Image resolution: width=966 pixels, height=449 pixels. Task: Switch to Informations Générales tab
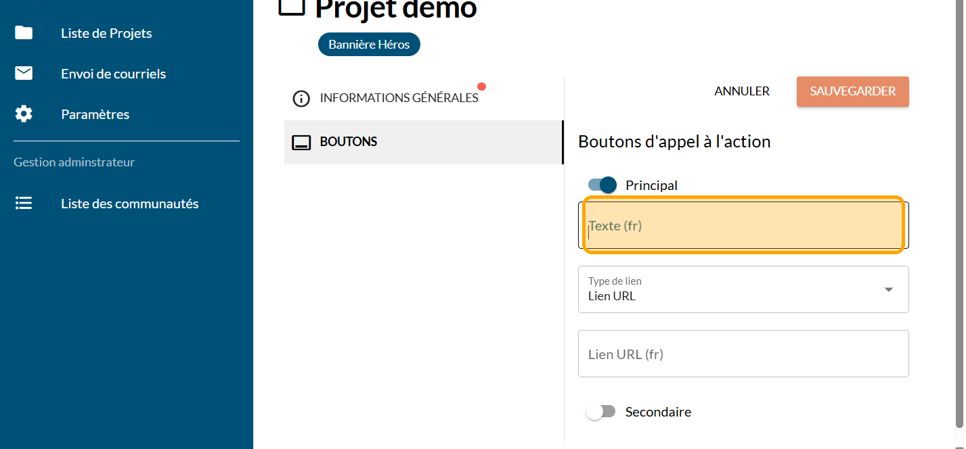click(399, 98)
